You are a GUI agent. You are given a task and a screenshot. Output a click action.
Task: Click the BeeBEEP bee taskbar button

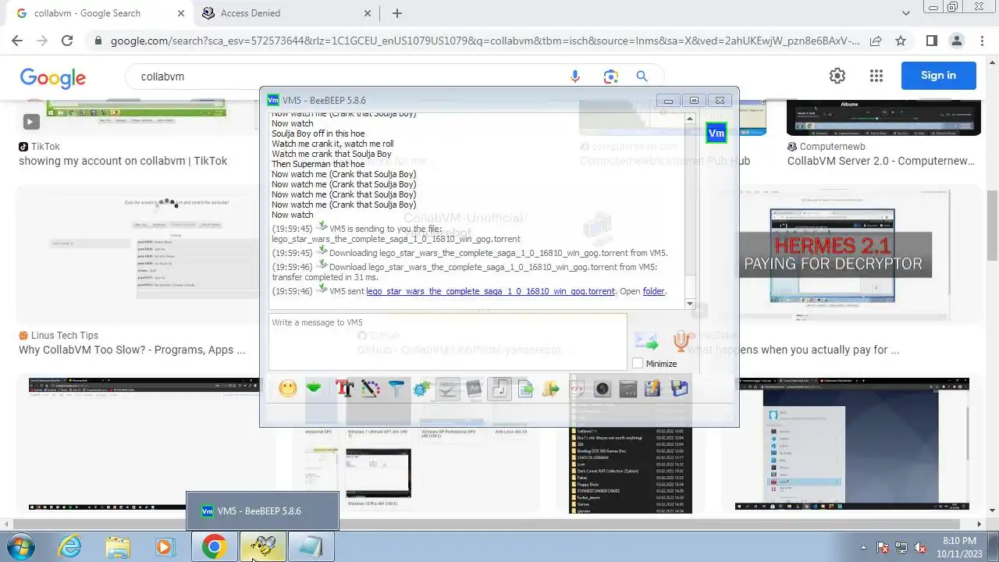click(x=263, y=546)
